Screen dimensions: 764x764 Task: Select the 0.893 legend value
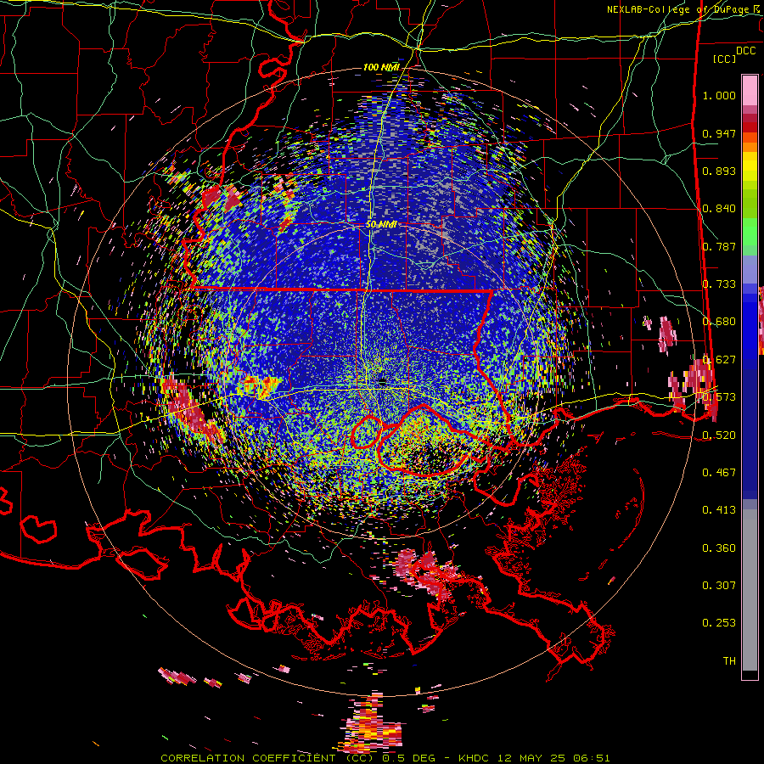click(x=719, y=171)
